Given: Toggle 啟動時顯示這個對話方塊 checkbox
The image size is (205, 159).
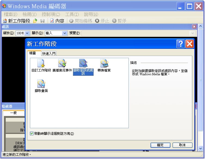Looking at the screenshot, I should tap(32, 134).
